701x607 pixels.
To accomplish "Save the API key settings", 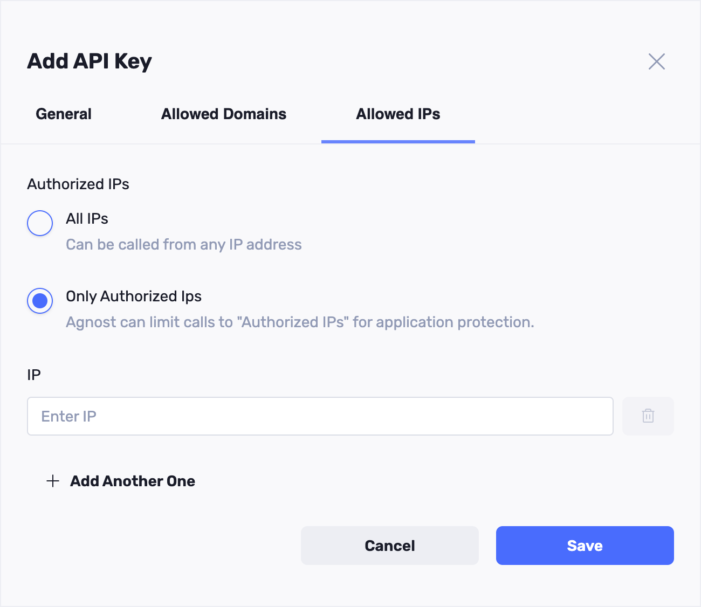I will pyautogui.click(x=585, y=546).
